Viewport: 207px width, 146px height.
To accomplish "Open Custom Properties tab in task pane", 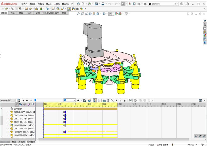I will coord(205,39).
